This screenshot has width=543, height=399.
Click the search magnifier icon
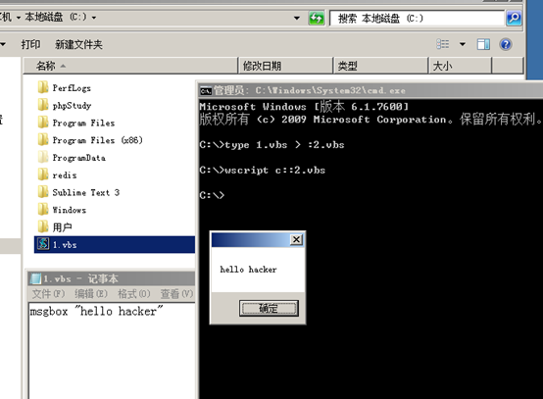point(514,18)
